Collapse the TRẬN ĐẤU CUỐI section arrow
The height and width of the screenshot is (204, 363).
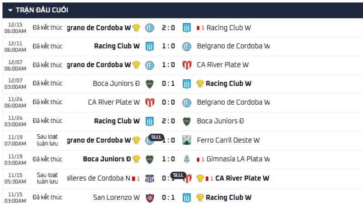10,10
